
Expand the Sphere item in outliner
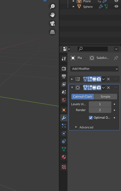click(x=73, y=6)
